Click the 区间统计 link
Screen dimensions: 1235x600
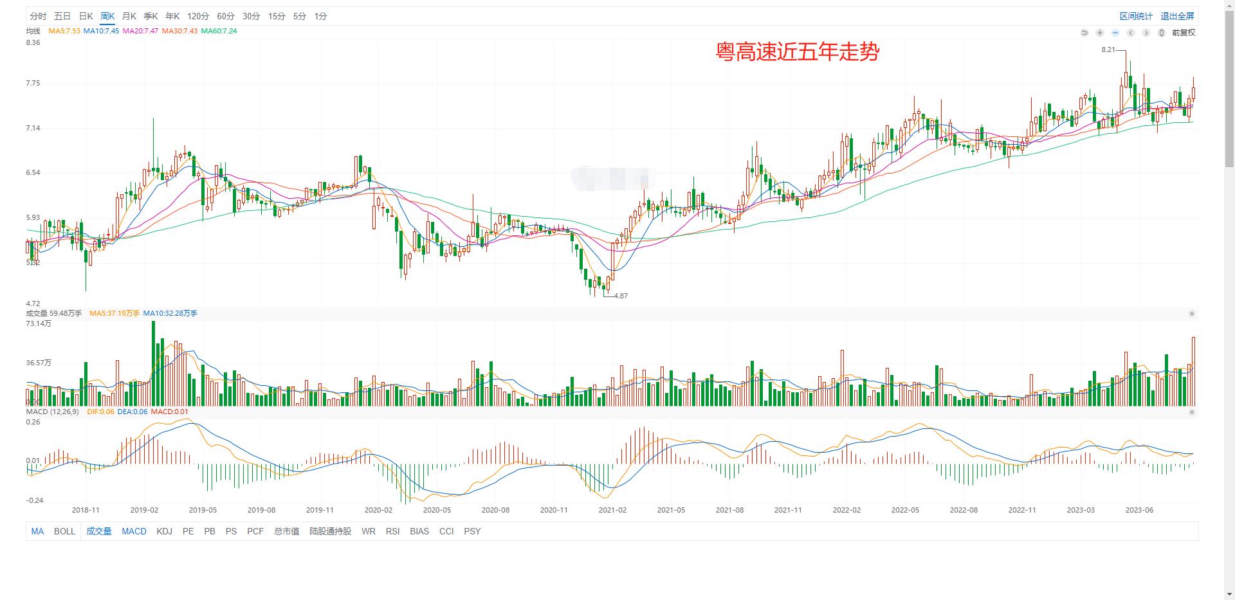pyautogui.click(x=1136, y=15)
